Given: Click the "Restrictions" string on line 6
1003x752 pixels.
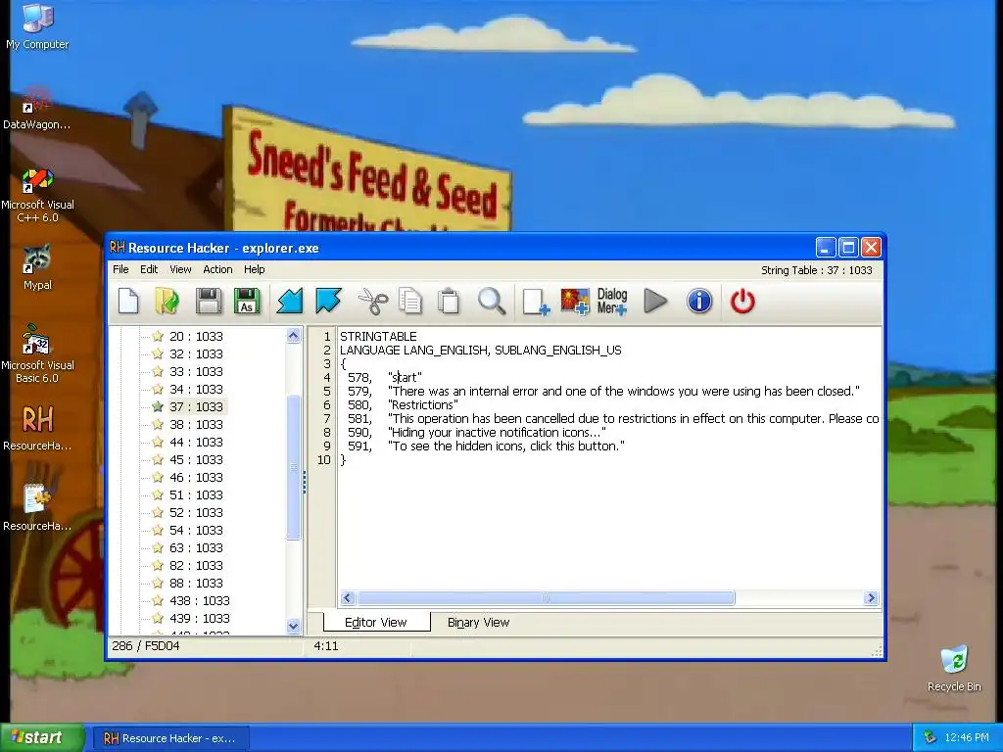Looking at the screenshot, I should click(x=423, y=404).
